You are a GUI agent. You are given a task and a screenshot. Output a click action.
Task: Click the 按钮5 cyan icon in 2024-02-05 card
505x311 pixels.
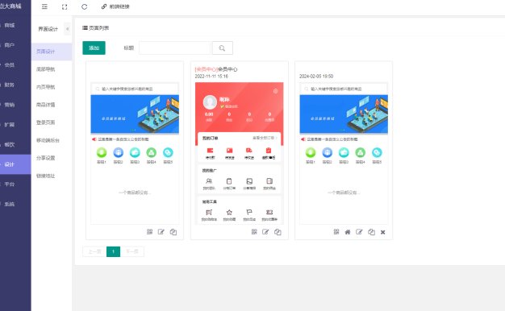click(x=377, y=152)
